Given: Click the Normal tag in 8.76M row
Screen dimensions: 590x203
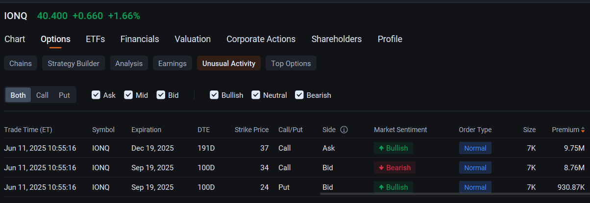Looking at the screenshot, I should pyautogui.click(x=475, y=168).
